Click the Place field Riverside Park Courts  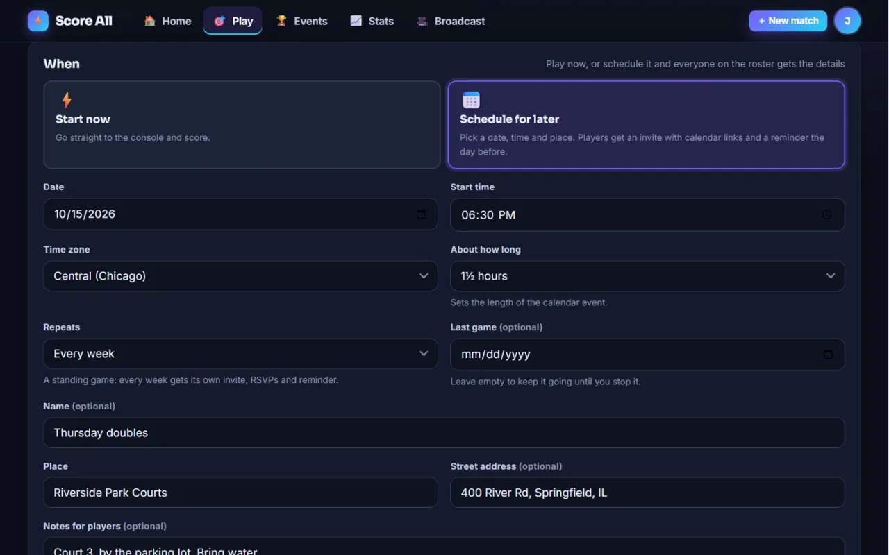pyautogui.click(x=240, y=493)
